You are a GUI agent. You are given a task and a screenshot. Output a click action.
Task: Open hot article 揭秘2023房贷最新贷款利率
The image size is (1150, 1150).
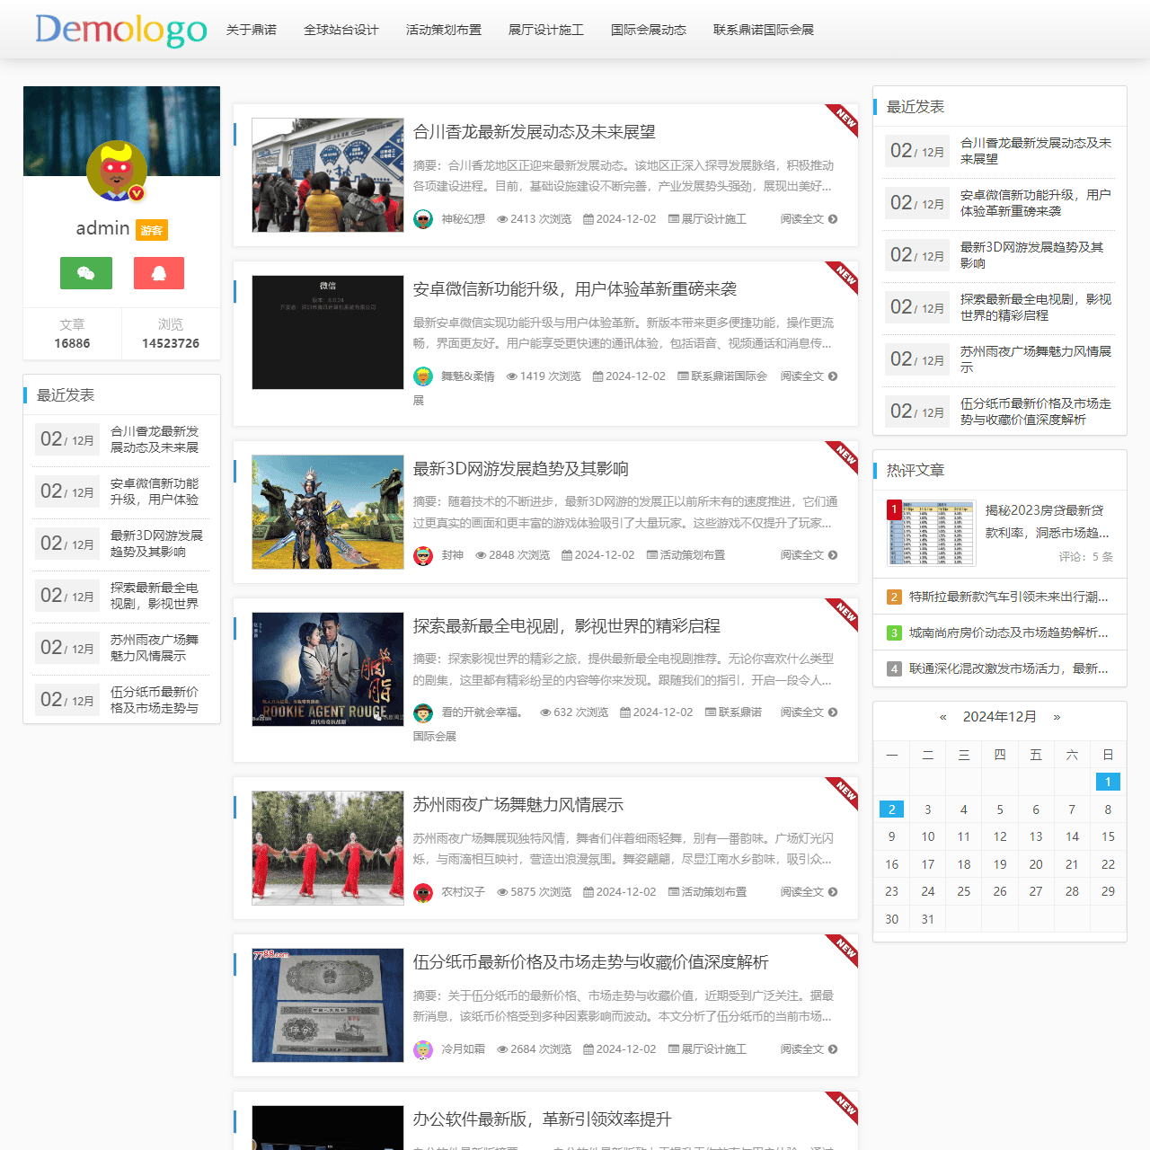click(1048, 521)
